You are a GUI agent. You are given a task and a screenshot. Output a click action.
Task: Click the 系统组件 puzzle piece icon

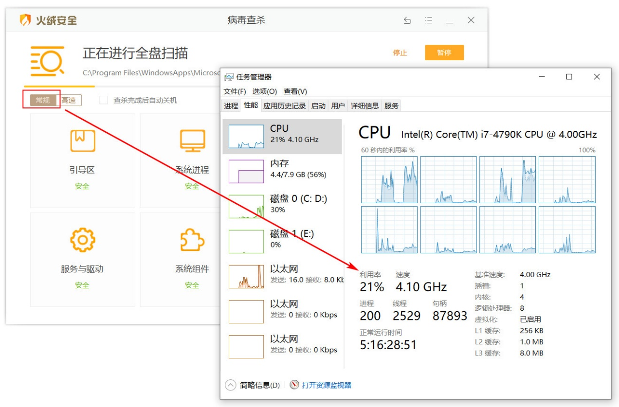[192, 240]
